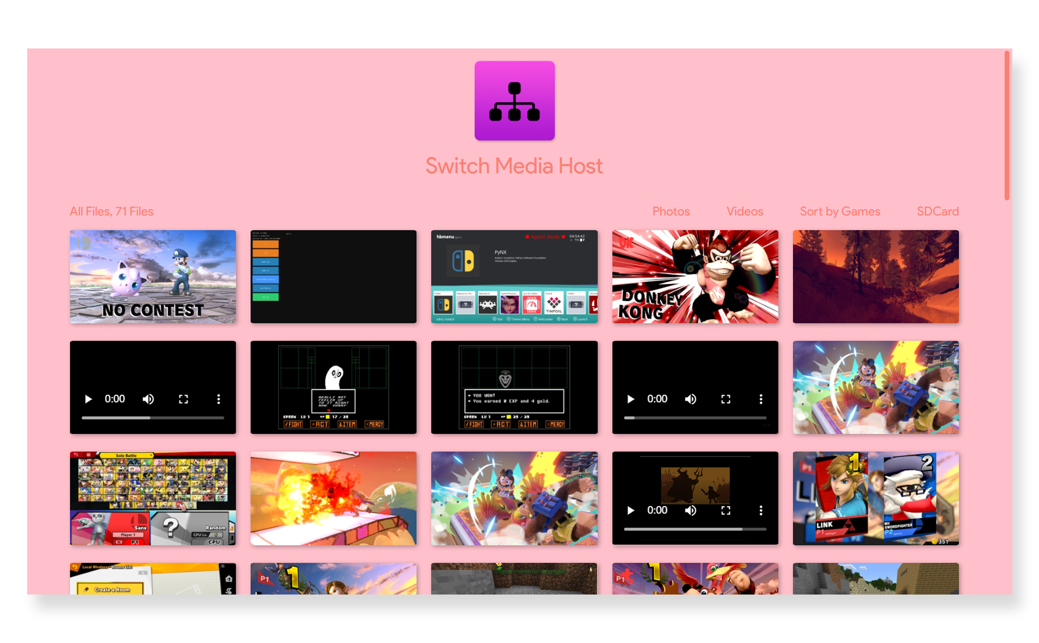This screenshot has height=643, width=1039.
Task: Open the dark Minecraft cave screenshot
Action: 514,578
